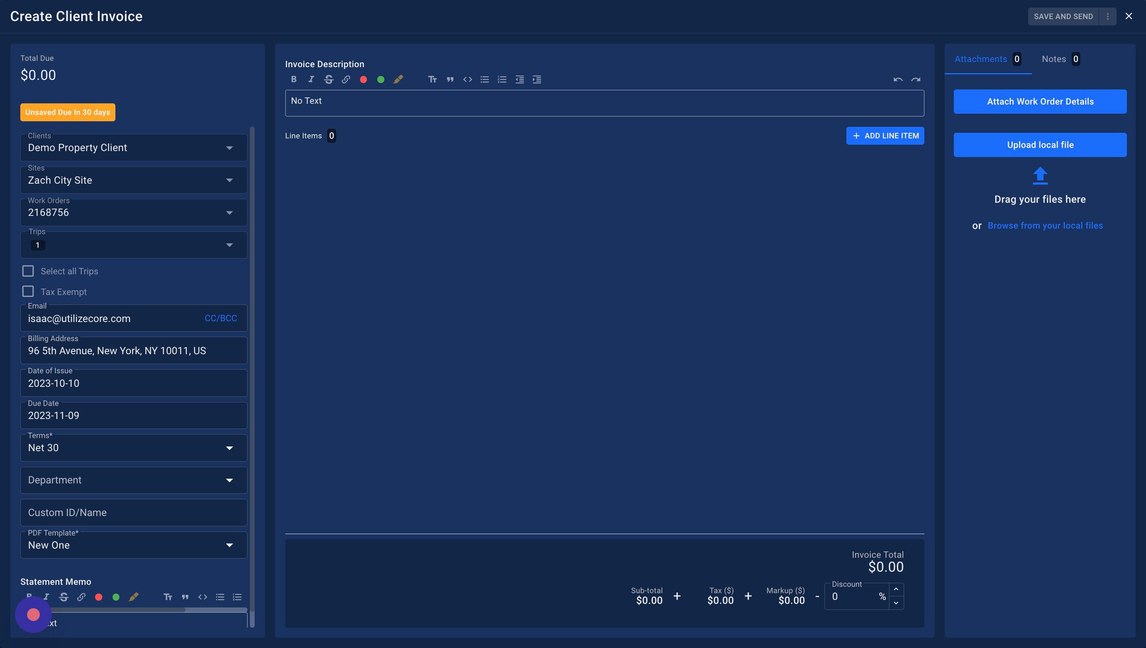Pick the red color swatch in description toolbar
This screenshot has height=648, width=1146.
coord(363,80)
